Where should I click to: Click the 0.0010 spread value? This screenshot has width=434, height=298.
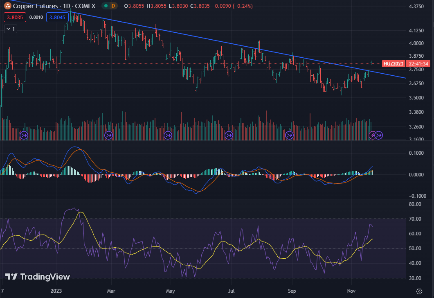[36, 17]
